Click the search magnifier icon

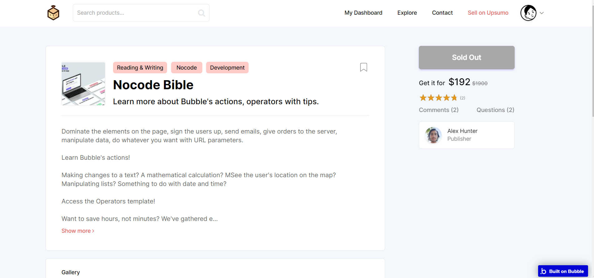[201, 13]
